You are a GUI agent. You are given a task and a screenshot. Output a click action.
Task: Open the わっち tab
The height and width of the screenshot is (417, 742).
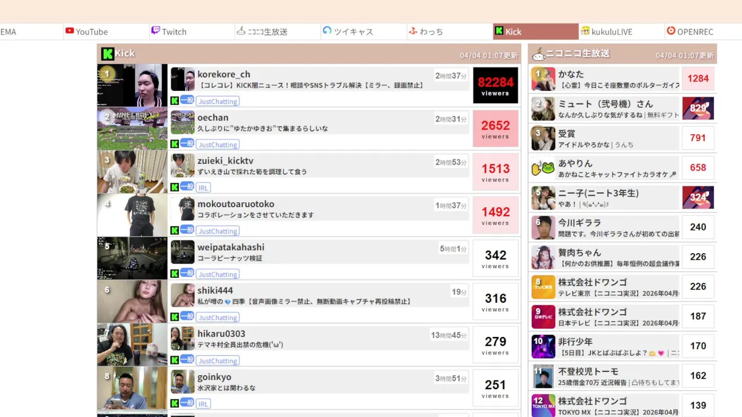[449, 31]
